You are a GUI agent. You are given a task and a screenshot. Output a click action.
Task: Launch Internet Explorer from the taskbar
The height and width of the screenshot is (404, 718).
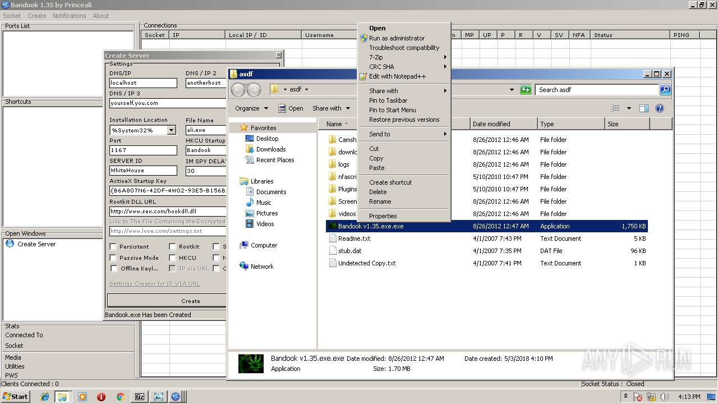[45, 397]
